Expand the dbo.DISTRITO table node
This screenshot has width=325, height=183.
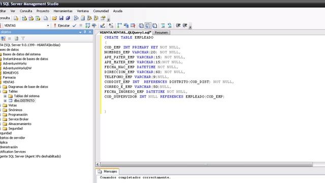coord(5,101)
